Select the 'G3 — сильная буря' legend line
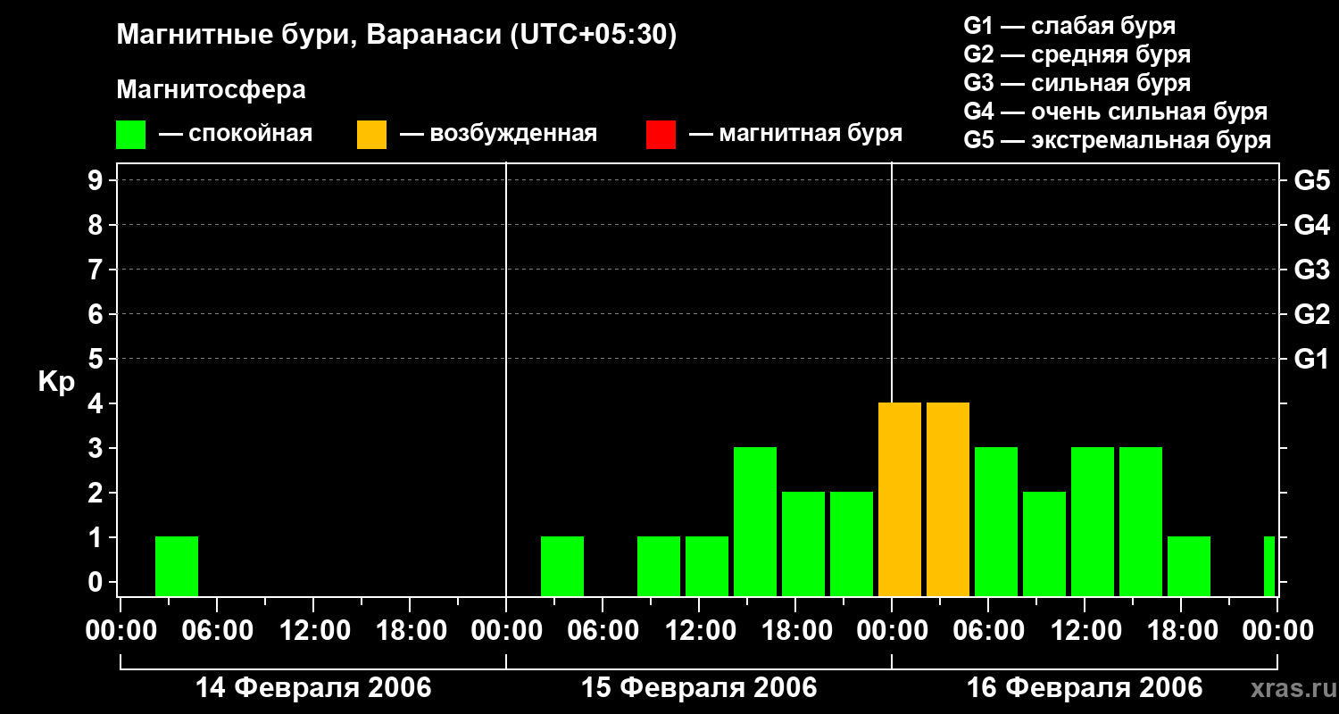 tap(1077, 83)
